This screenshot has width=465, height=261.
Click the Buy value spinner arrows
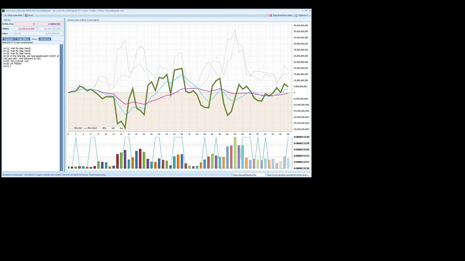(x=62, y=29)
